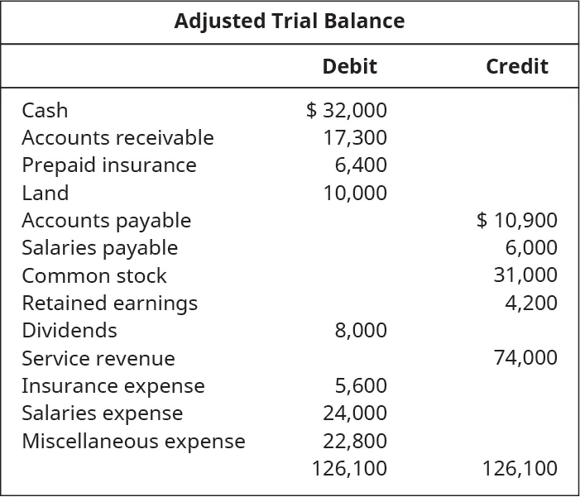Click the Miscellaneous expense label
Screen dimensions: 580x497
(x=133, y=441)
